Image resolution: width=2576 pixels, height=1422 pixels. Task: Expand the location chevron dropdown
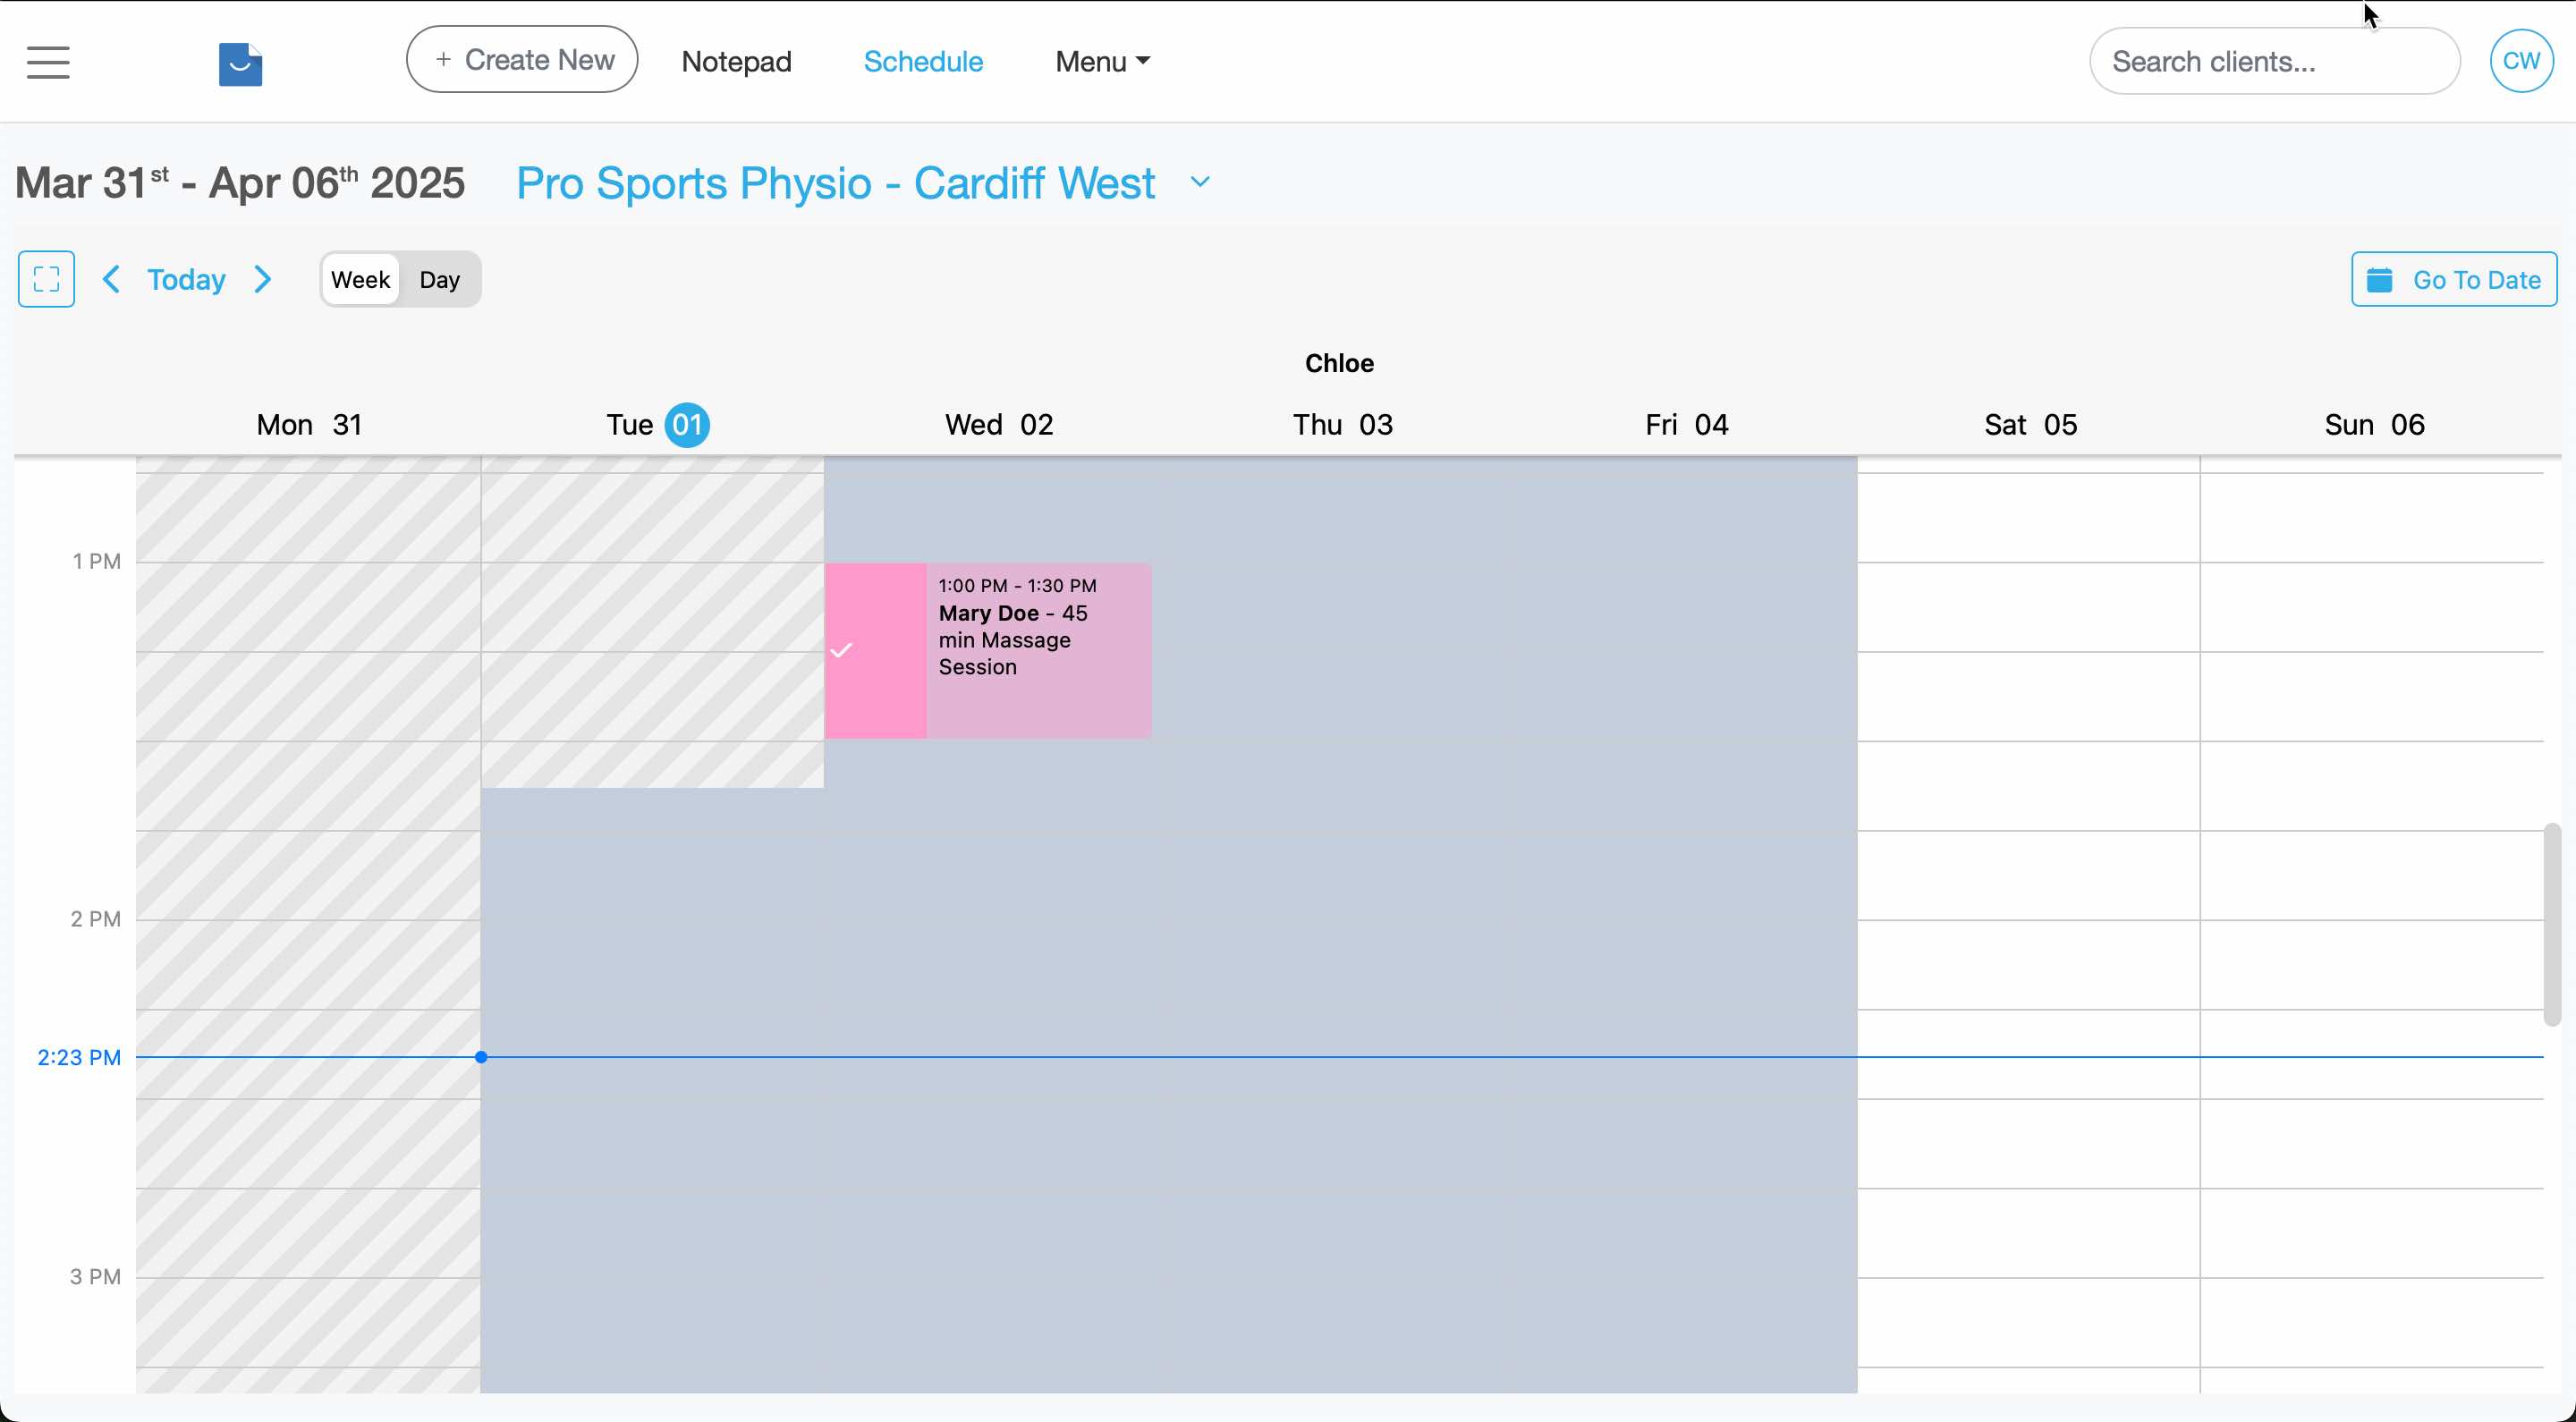tap(1200, 183)
